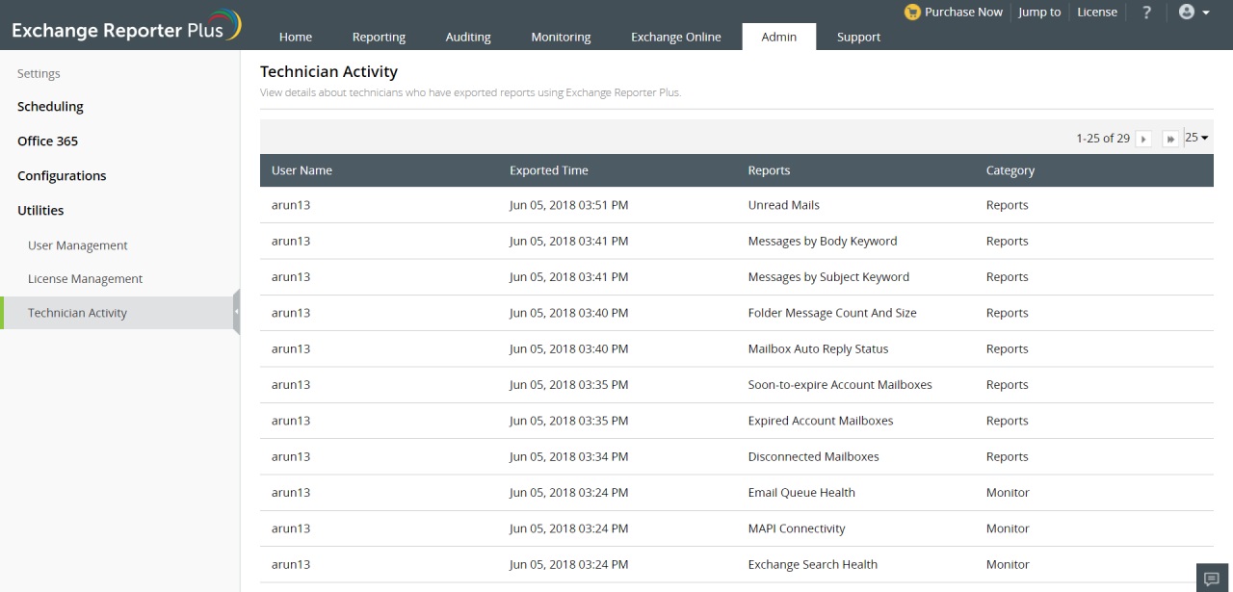The image size is (1233, 592).
Task: Click the Monitor category in MAPI Connectivity row
Action: coord(1008,528)
